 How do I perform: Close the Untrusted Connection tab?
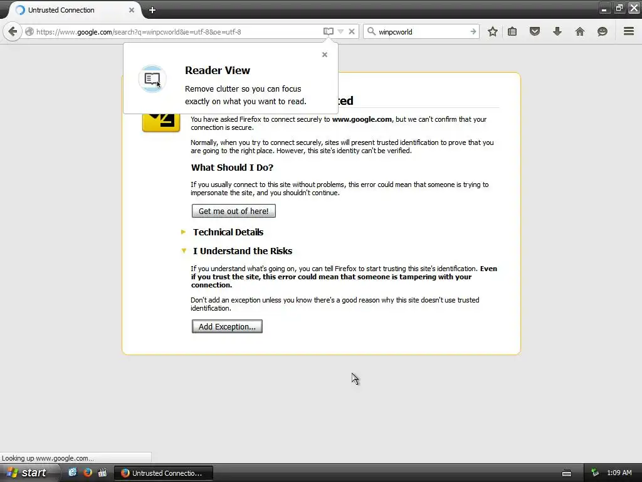pos(132,10)
